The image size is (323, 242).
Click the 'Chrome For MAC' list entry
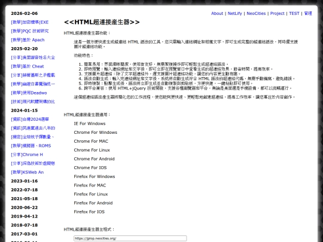(x=91, y=141)
